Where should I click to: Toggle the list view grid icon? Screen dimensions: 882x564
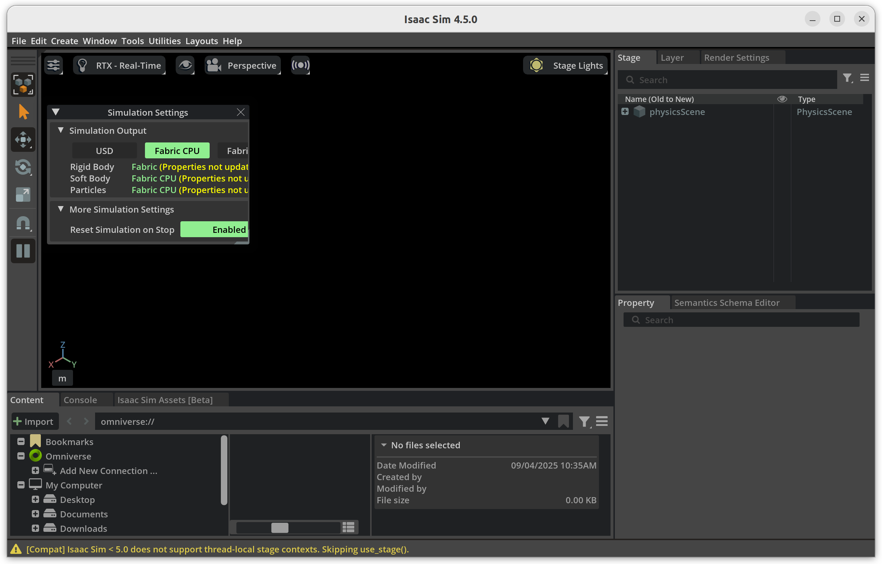coord(348,527)
